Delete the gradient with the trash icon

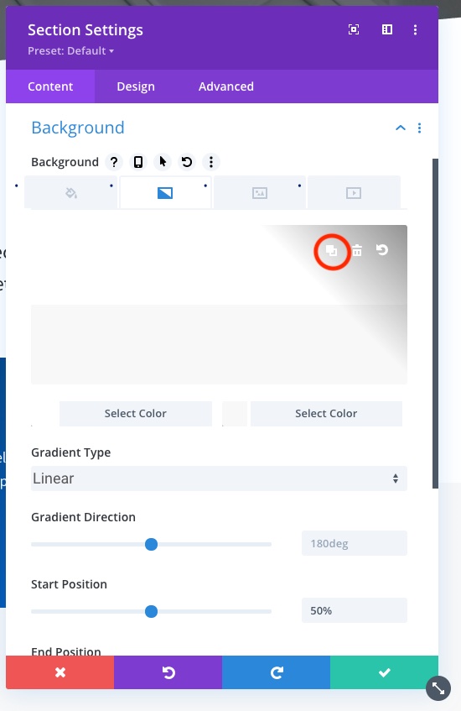tap(357, 250)
